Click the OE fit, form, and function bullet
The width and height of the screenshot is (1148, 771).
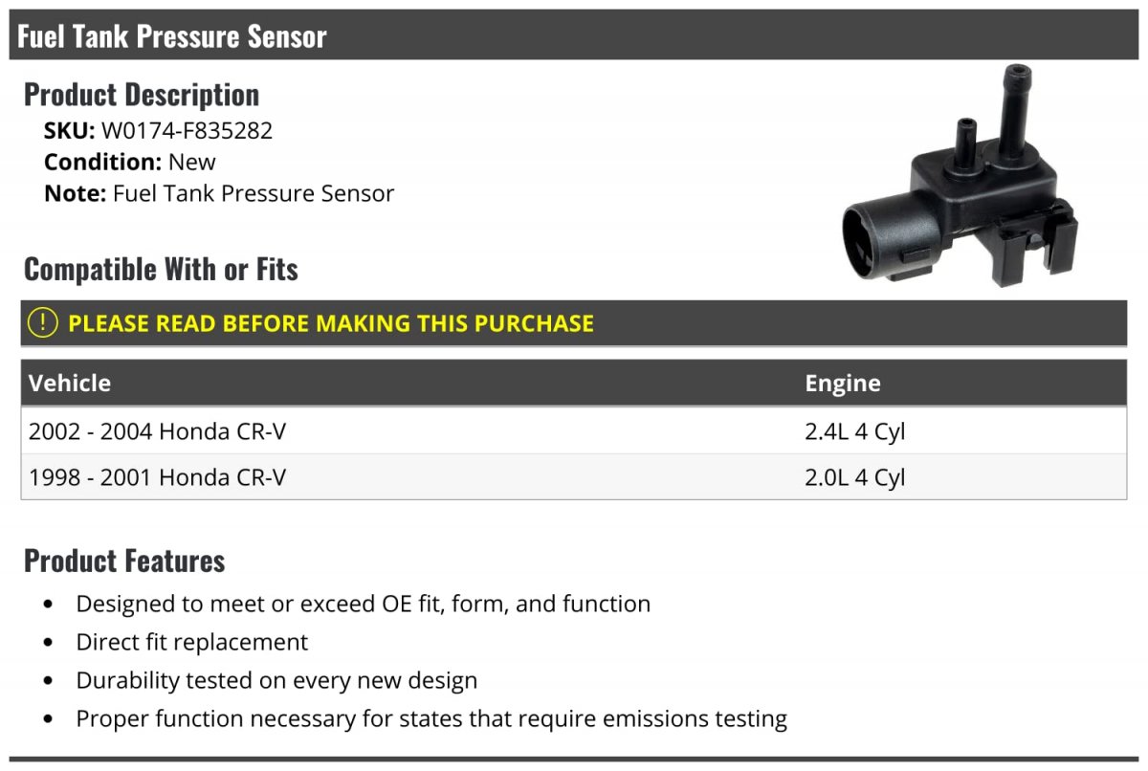(x=364, y=604)
